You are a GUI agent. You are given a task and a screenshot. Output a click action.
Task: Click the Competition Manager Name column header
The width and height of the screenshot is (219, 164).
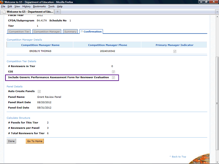click(40, 45)
